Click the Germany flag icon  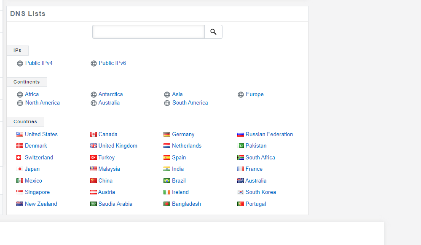click(x=167, y=135)
